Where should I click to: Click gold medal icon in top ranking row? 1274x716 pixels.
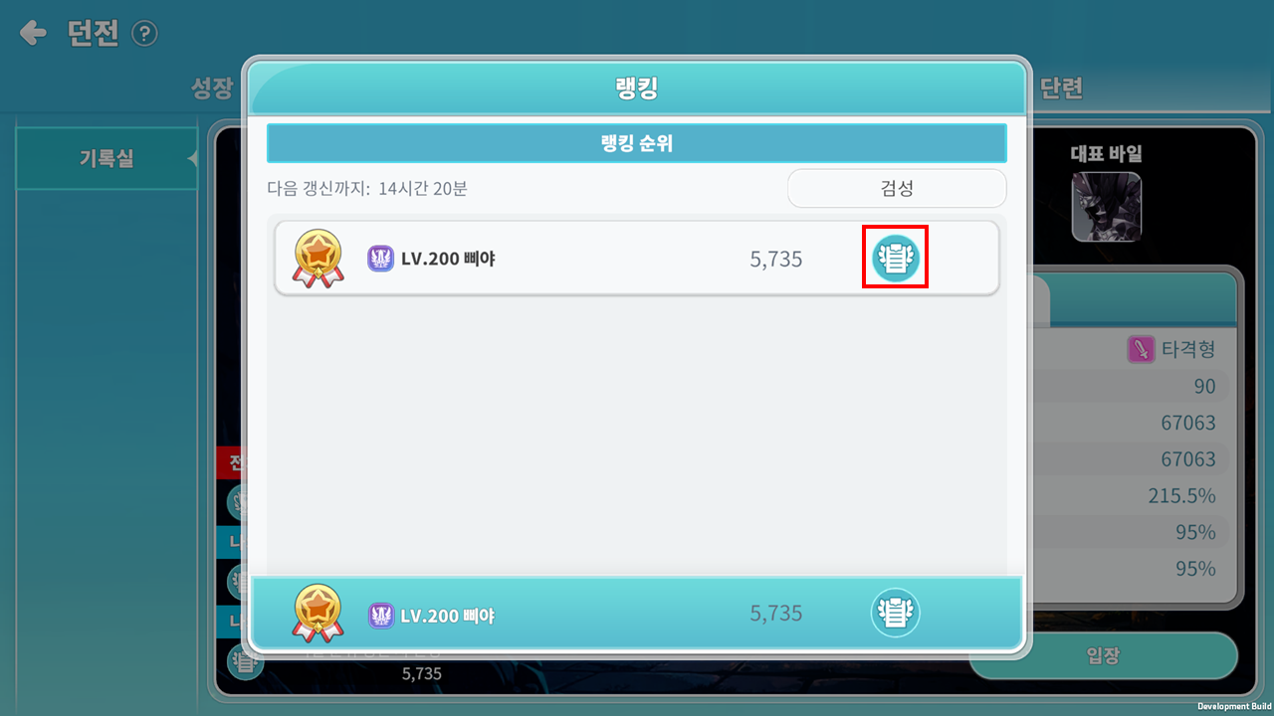(318, 259)
